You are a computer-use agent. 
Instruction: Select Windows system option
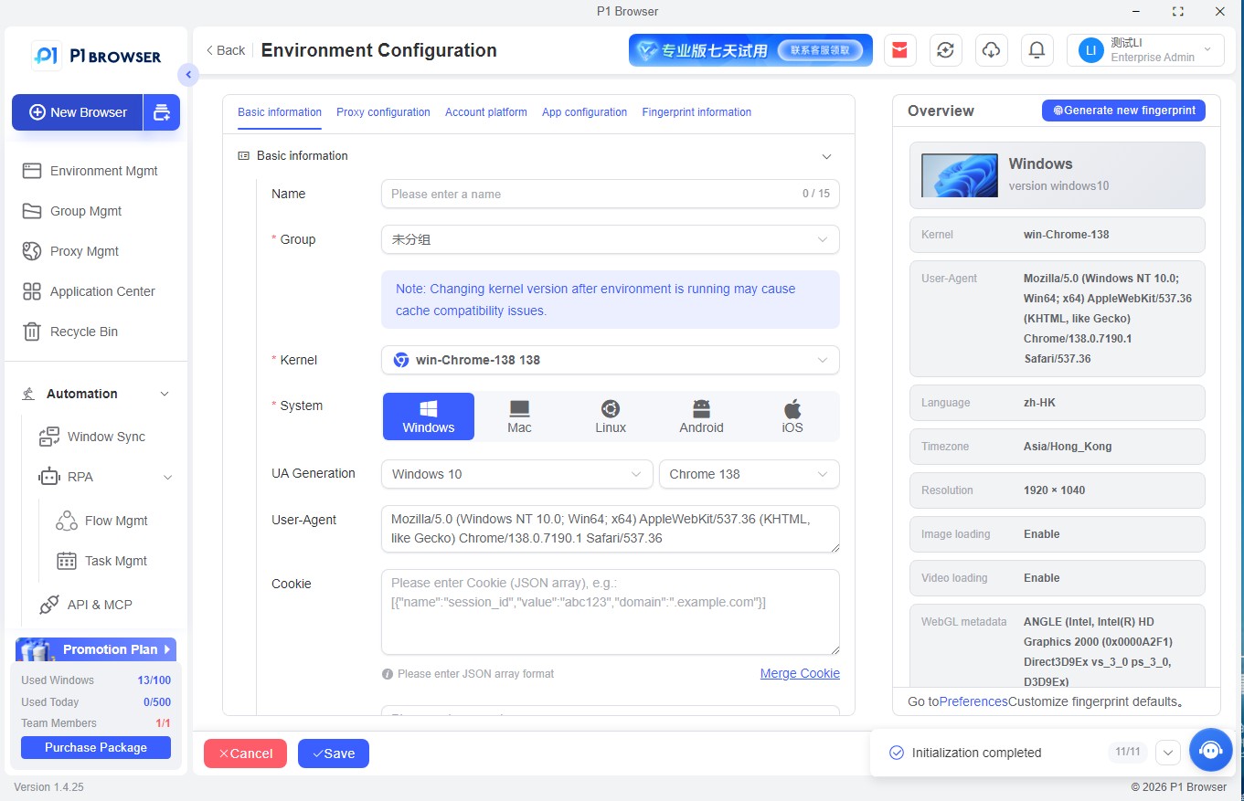429,416
